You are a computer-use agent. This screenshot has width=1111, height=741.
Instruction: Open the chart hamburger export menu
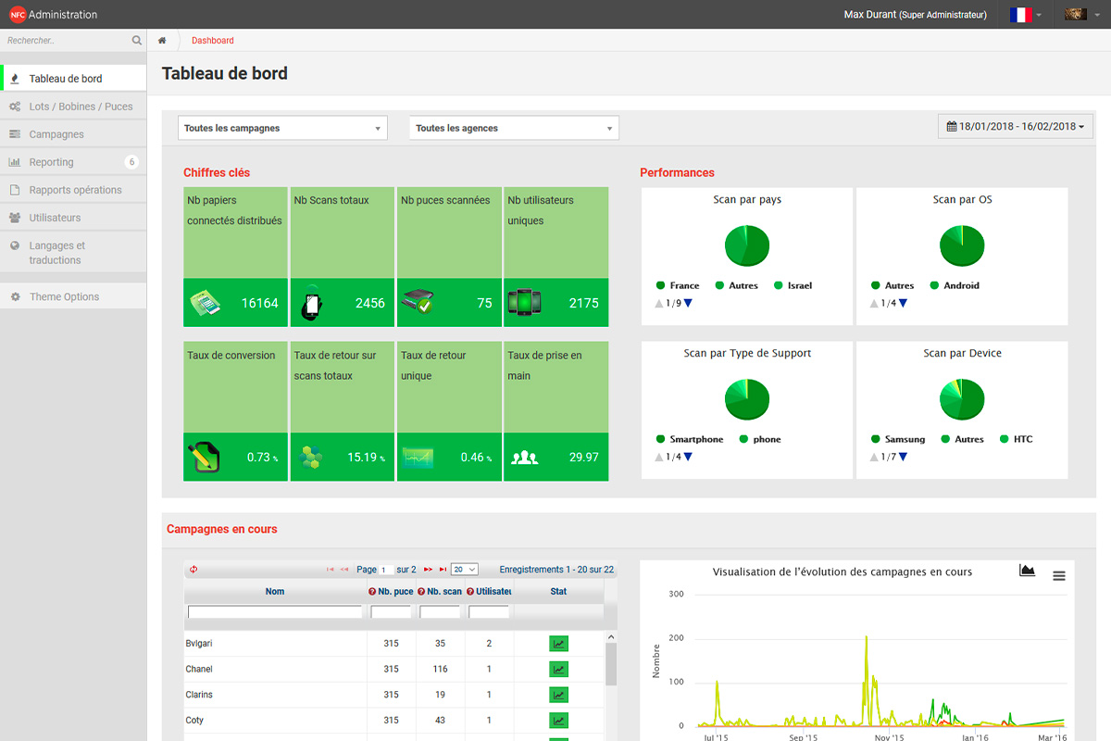point(1059,576)
